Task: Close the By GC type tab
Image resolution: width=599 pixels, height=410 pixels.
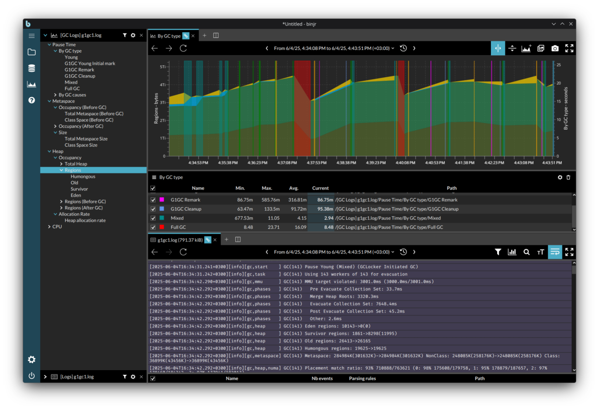Action: point(193,36)
